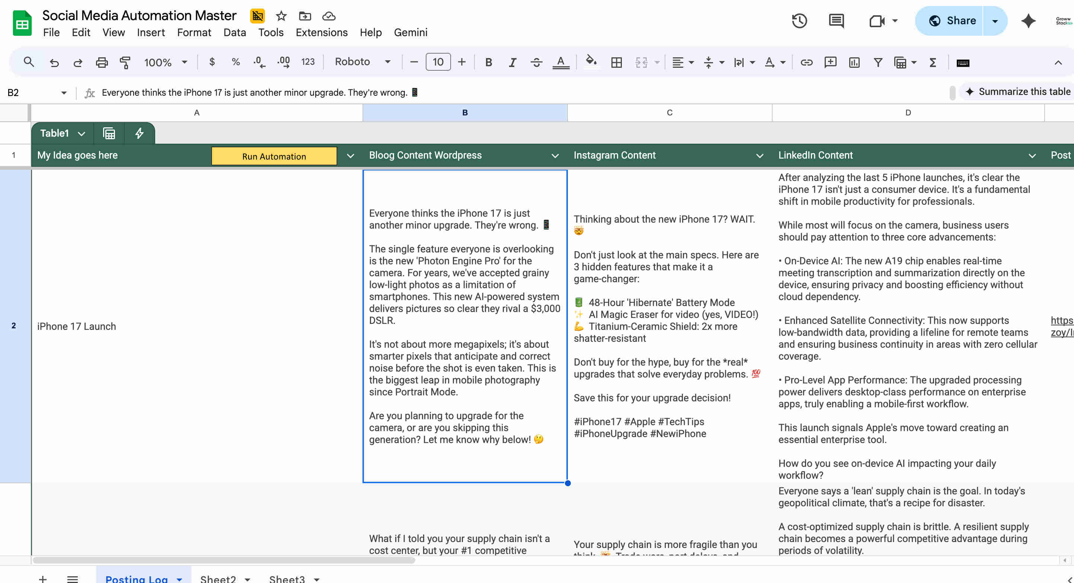Insert a link
1074x583 pixels.
(806, 63)
